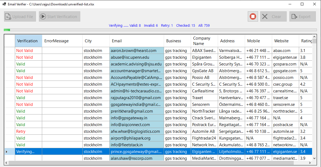Screen dimensions: 321x167
Task: Select email alan.shaw@nscorp.com cell
Action: [x=137, y=158]
